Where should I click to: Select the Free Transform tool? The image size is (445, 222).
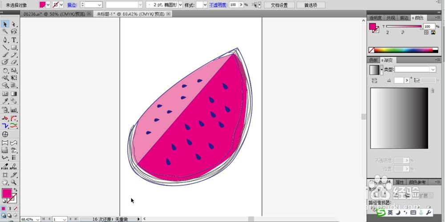pyautogui.click(x=14, y=78)
